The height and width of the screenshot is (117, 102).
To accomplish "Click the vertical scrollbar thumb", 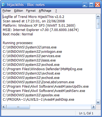I will 98,24.
